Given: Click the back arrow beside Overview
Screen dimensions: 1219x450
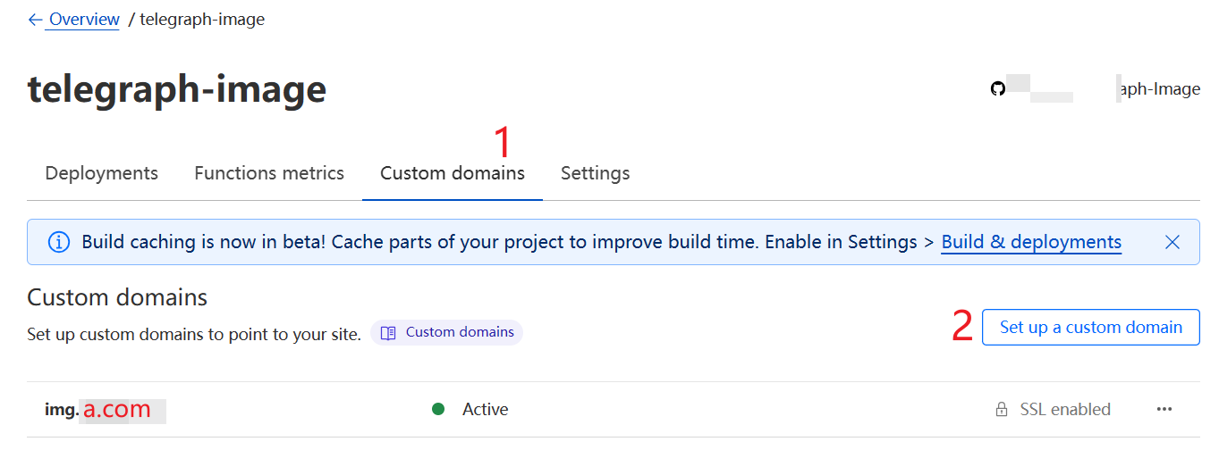Looking at the screenshot, I should click(x=35, y=20).
